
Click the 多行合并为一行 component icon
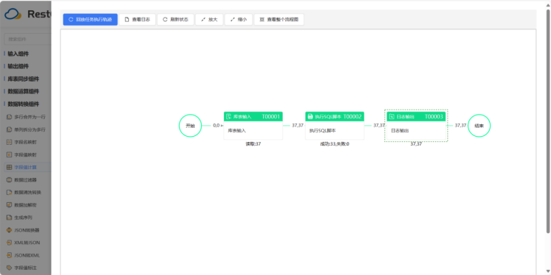(10, 117)
